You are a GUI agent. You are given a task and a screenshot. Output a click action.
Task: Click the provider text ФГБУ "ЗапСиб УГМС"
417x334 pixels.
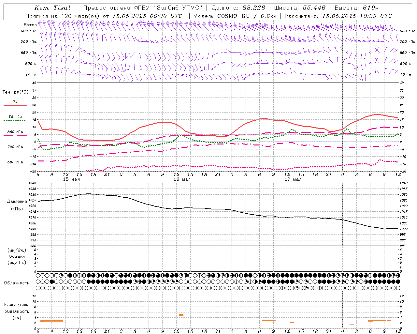click(168, 8)
